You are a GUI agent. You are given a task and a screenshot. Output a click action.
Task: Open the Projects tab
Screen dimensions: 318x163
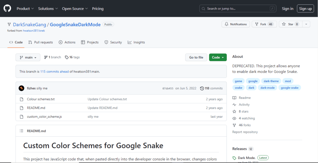pos(90,42)
